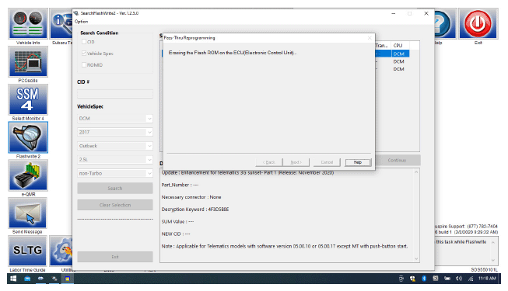The image size is (508, 291).
Task: Click the Update telematics 3G sunset line
Action: (247, 172)
